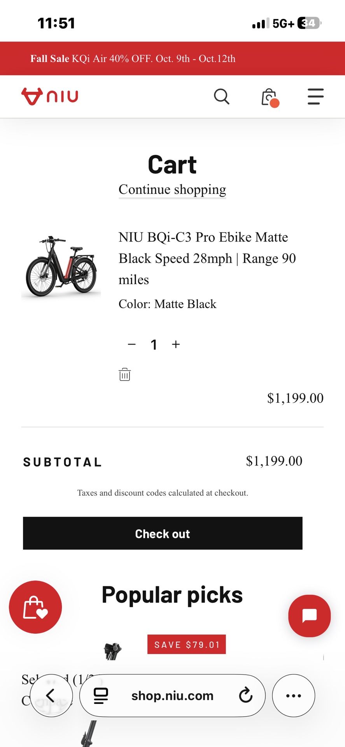Open the hamburger navigation menu
Viewport: 345px width, 747px height.
[315, 96]
